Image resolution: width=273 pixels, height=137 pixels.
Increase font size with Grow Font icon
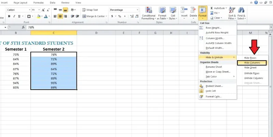tap(43, 10)
